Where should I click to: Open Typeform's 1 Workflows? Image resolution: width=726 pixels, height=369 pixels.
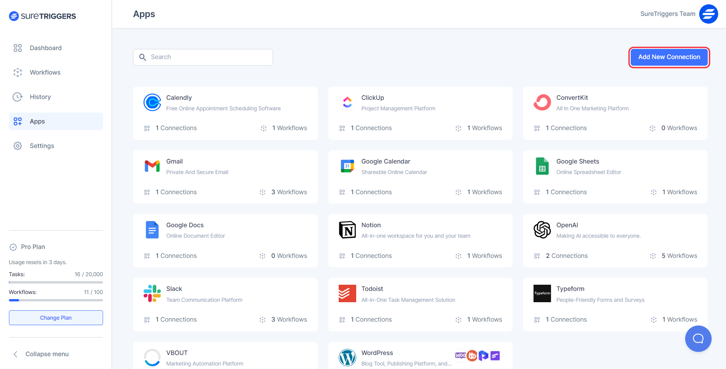[674, 320]
